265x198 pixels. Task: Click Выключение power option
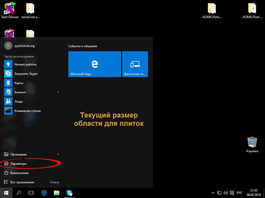[19, 173]
